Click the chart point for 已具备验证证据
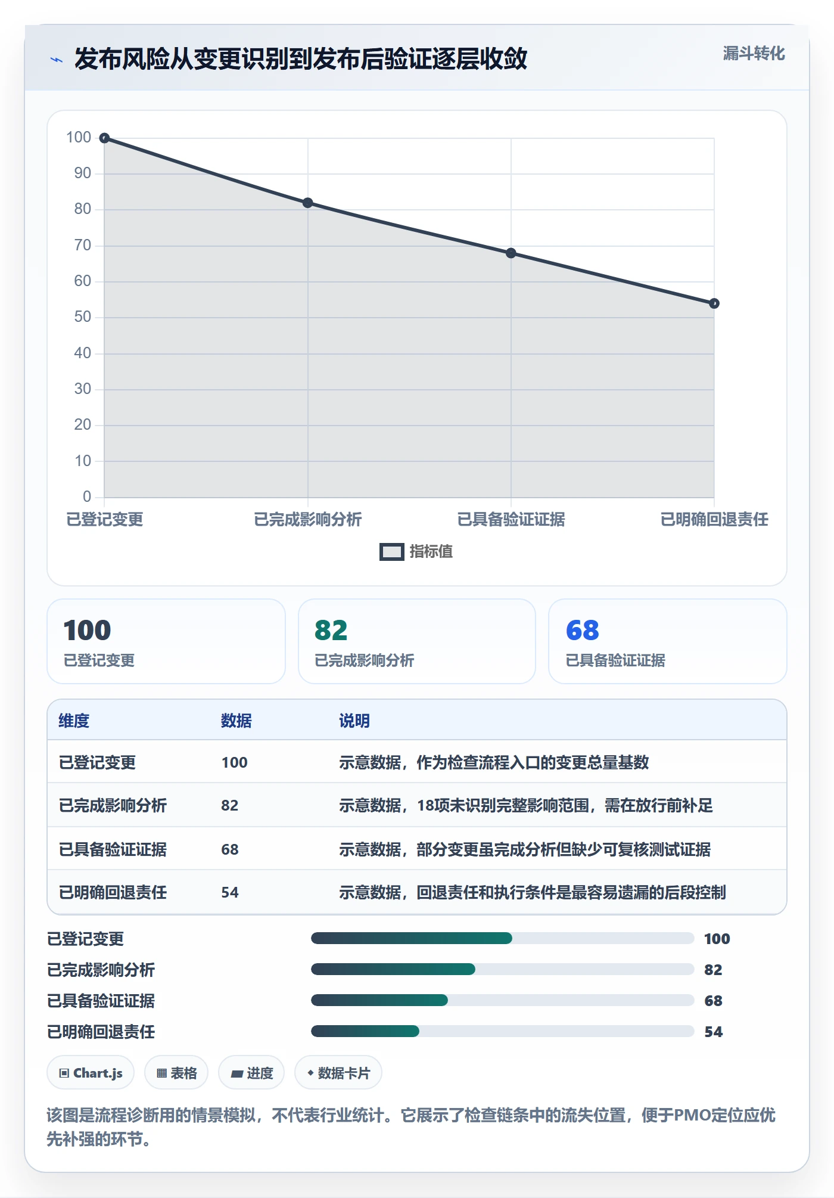Screen dimensions: 834x1198 511,253
